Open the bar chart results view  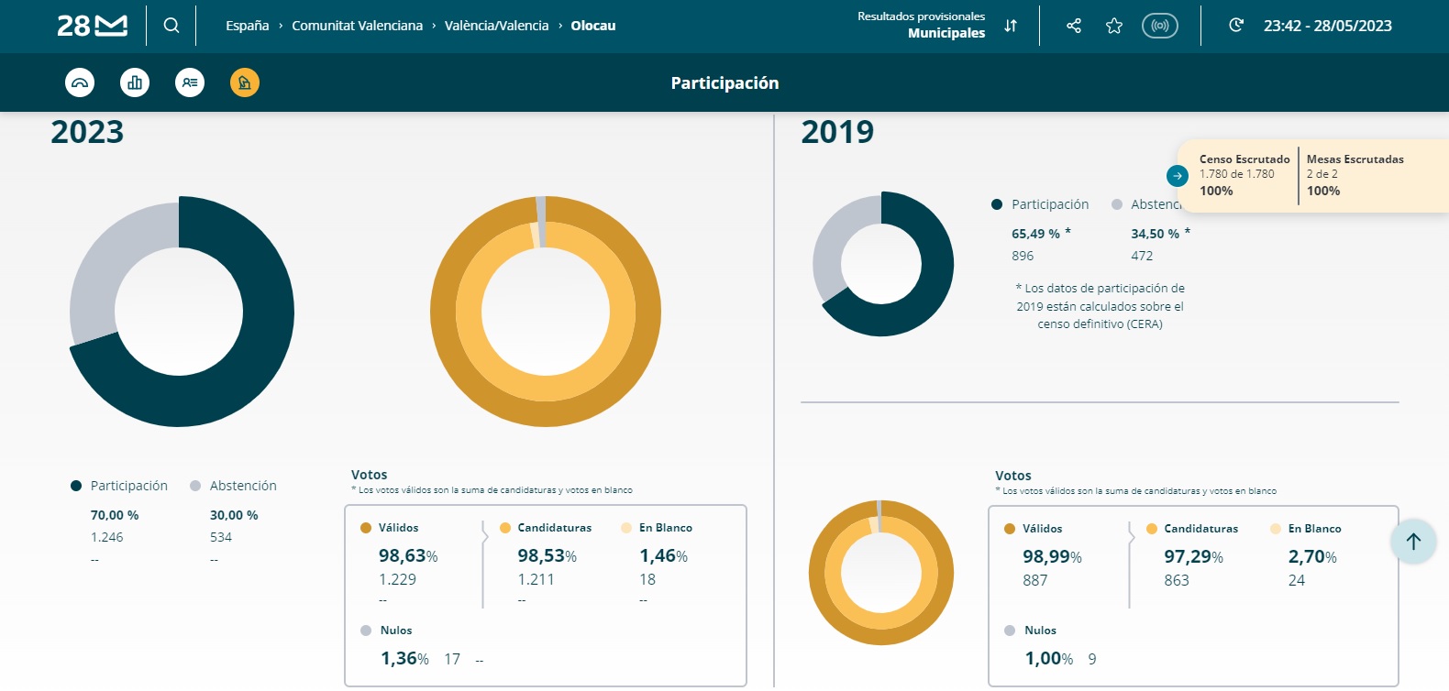135,82
